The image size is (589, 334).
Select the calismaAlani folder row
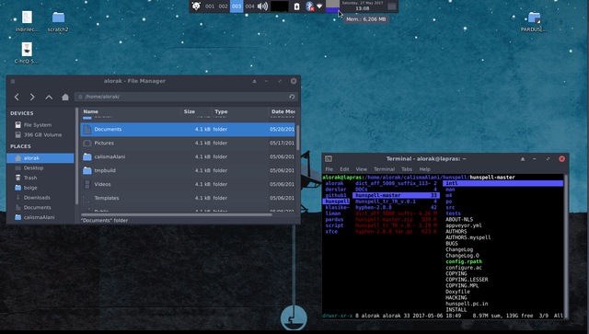coord(188,156)
